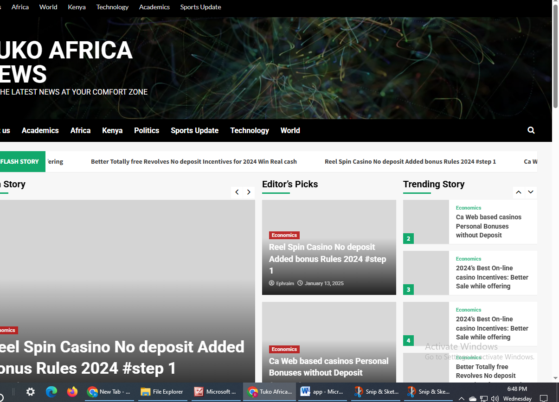Open Technology link in top bar

coord(112,7)
